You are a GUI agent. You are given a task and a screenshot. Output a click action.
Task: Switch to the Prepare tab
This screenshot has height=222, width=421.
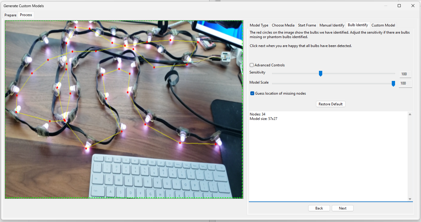pyautogui.click(x=10, y=15)
